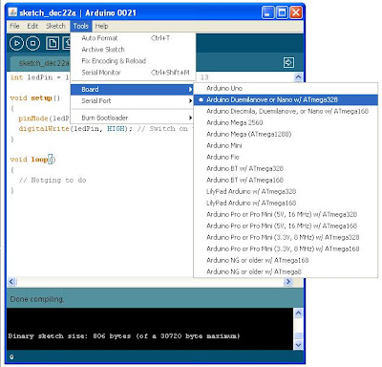Screen dimensions: 382x367
Task: Click console scroll up arrow
Action: (x=298, y=313)
